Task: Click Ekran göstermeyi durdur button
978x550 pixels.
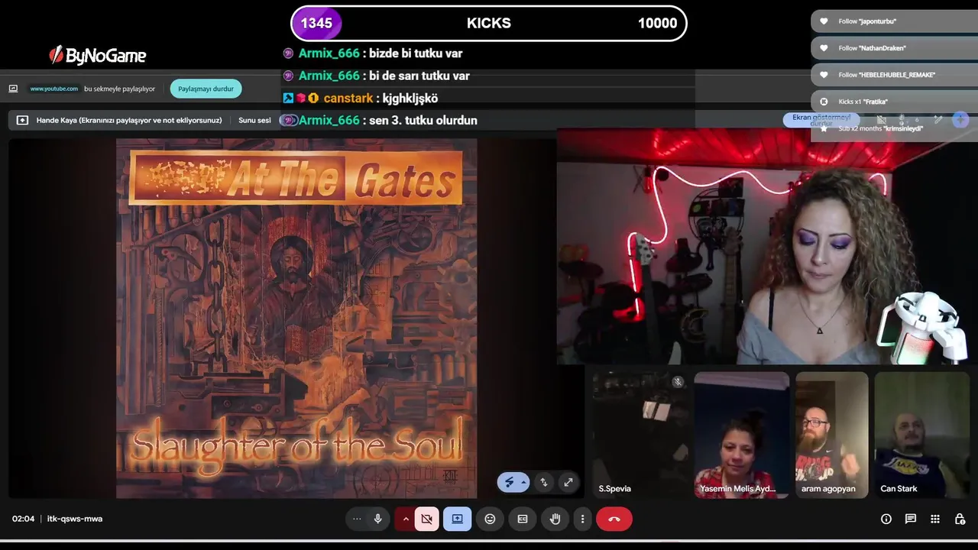Action: click(x=821, y=120)
